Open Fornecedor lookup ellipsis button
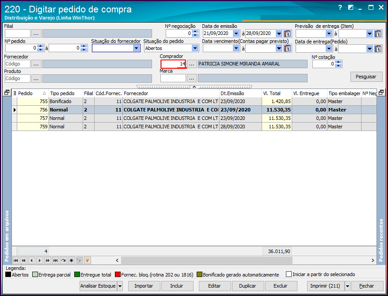 pos(36,64)
